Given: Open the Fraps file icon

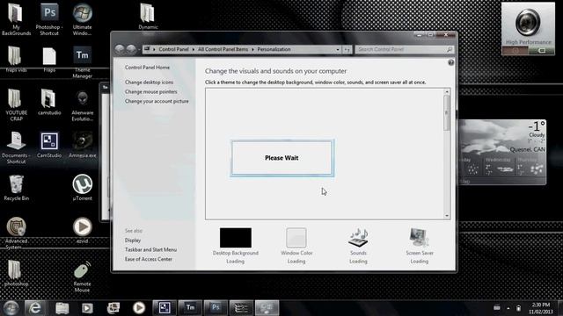Looking at the screenshot, I should tap(49, 60).
